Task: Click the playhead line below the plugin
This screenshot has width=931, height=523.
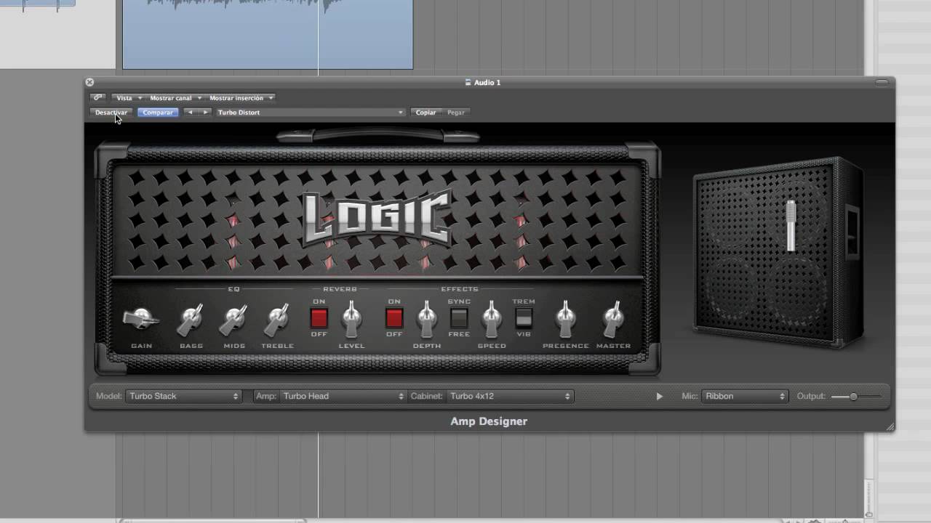Action: click(x=318, y=474)
